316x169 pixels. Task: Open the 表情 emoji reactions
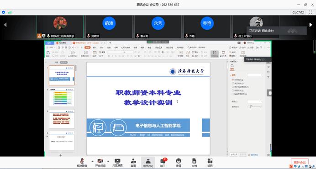click(x=179, y=163)
